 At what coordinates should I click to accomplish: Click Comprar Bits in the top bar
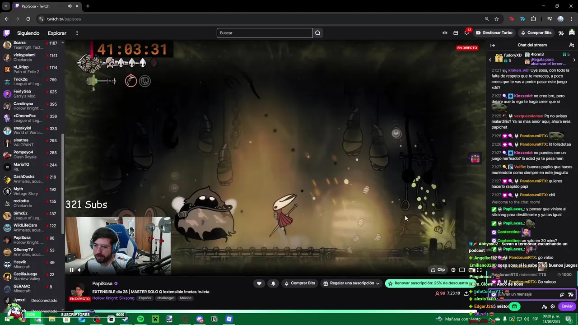pos(536,33)
